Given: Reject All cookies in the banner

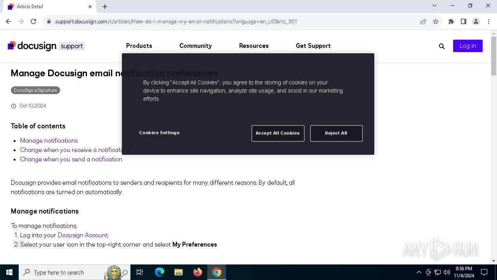Looking at the screenshot, I should coord(336,133).
